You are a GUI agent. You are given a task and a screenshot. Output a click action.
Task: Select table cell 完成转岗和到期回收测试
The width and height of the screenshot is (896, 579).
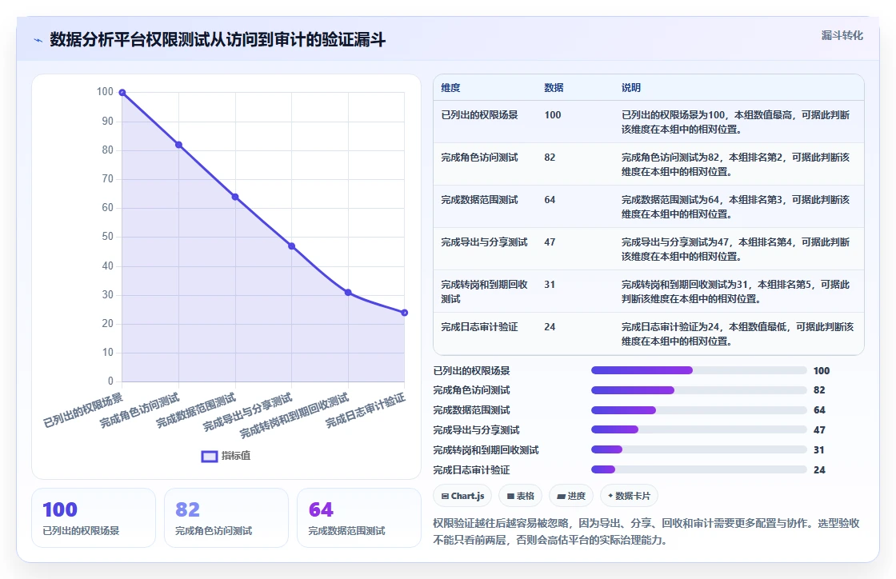pyautogui.click(x=484, y=292)
